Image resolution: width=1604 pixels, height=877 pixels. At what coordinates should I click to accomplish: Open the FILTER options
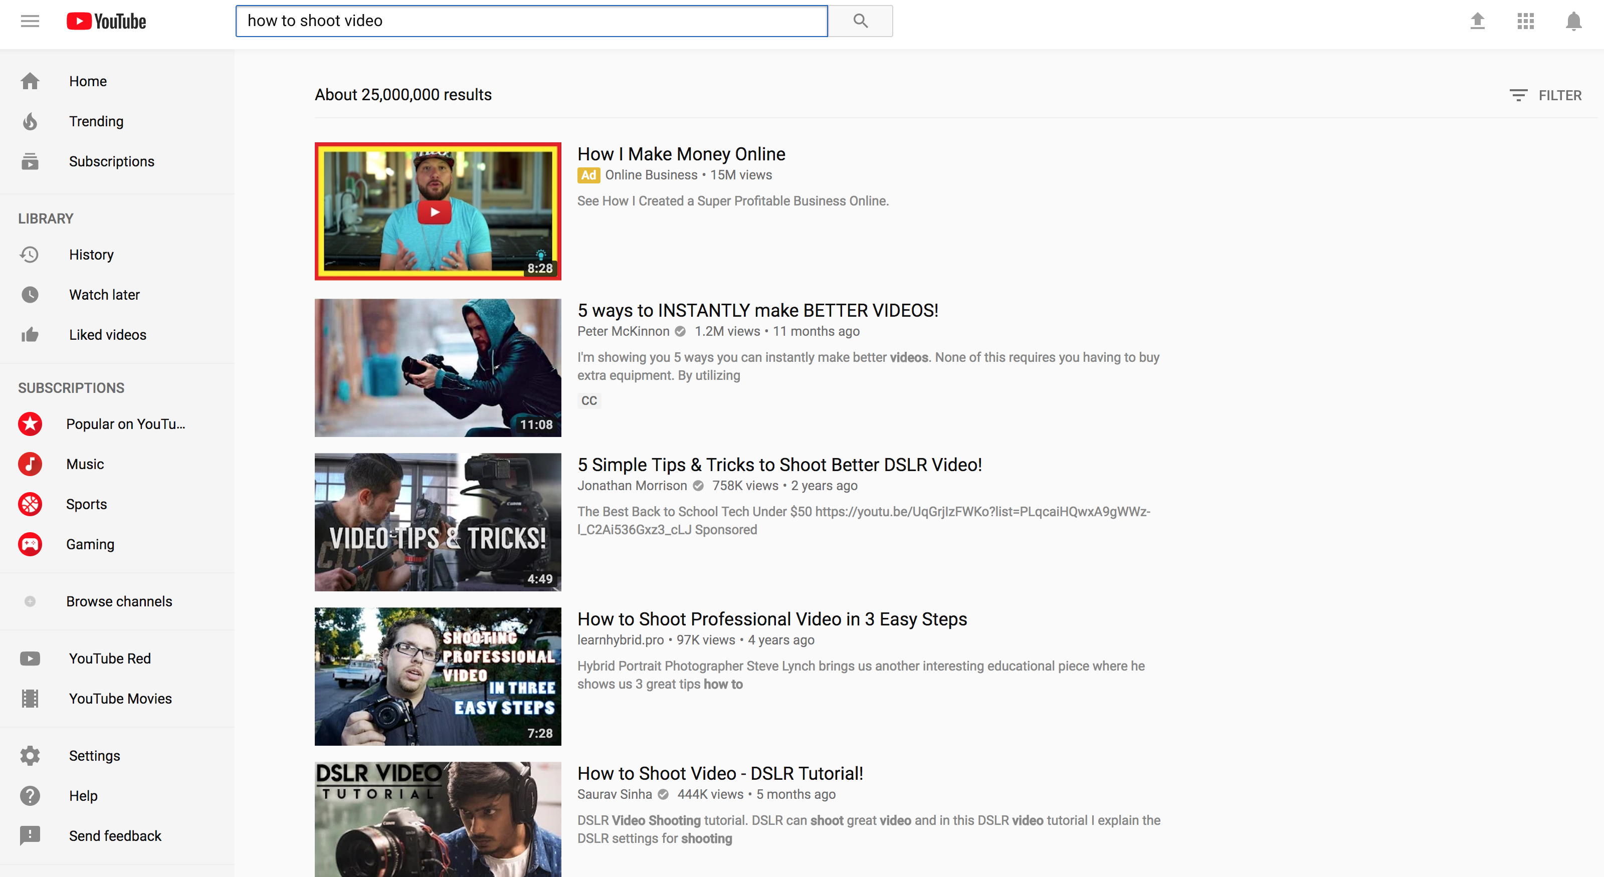(1545, 95)
